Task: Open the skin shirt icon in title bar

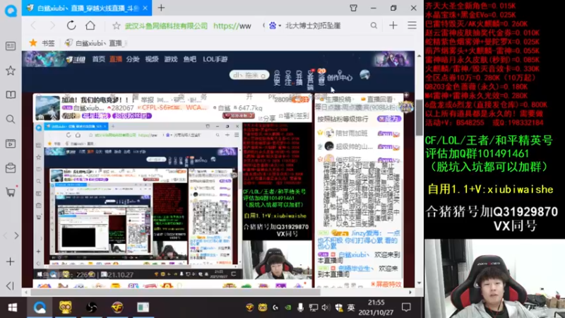Action: 354,8
